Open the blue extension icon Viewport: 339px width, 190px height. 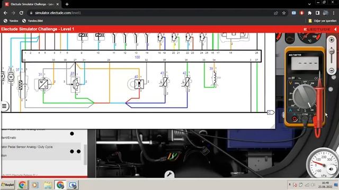pyautogui.click(x=293, y=13)
